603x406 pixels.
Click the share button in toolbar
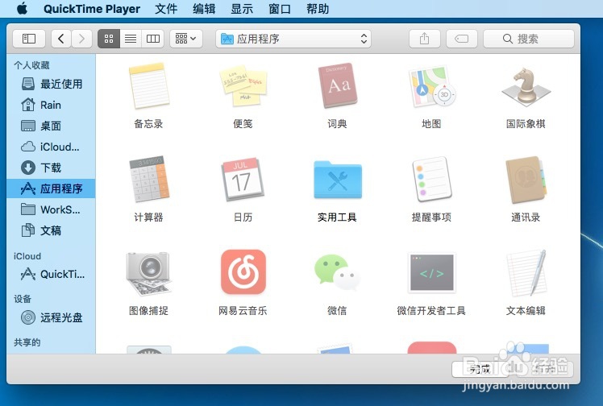point(424,39)
